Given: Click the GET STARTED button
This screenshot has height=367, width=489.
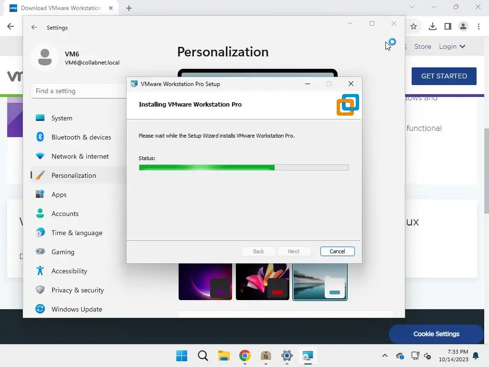Looking at the screenshot, I should [x=444, y=76].
